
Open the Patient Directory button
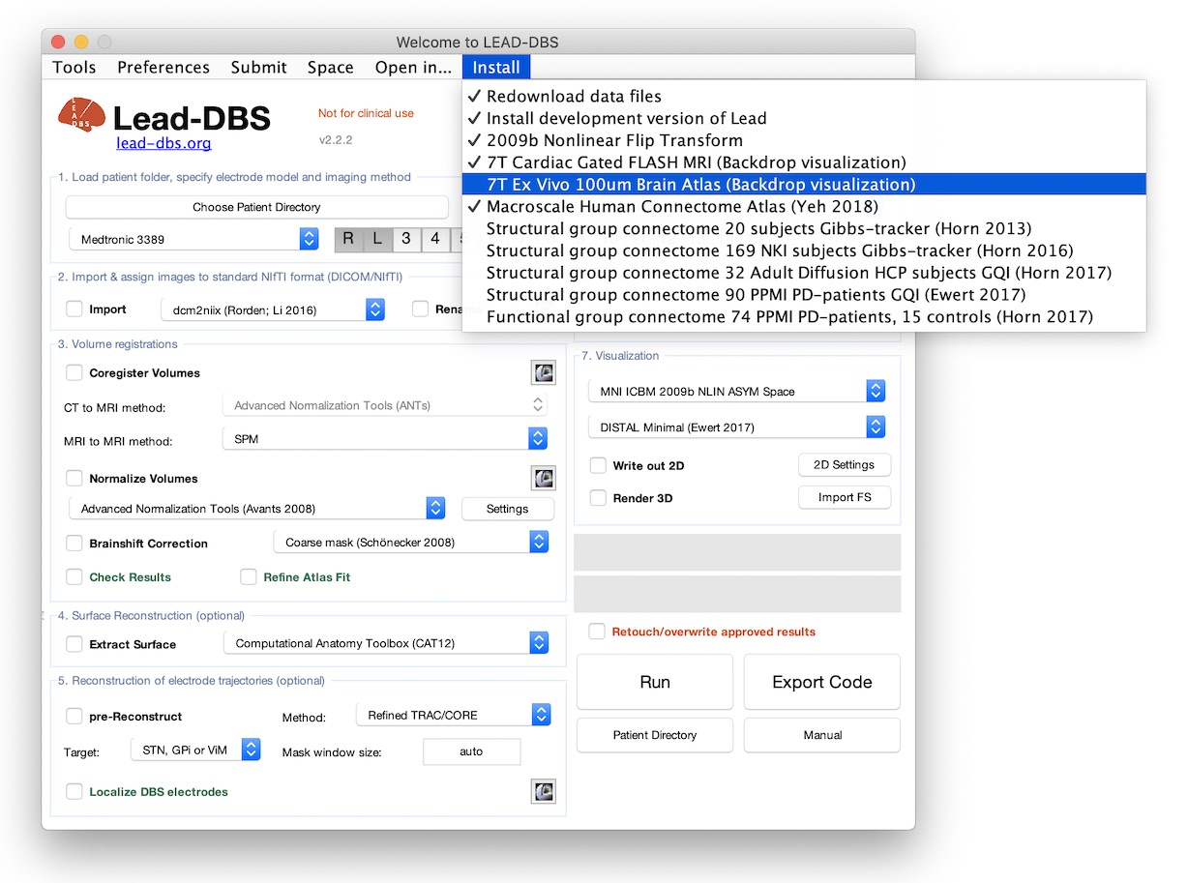tap(655, 735)
